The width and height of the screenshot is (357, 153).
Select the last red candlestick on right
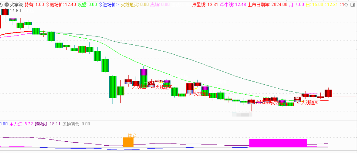point(328,93)
